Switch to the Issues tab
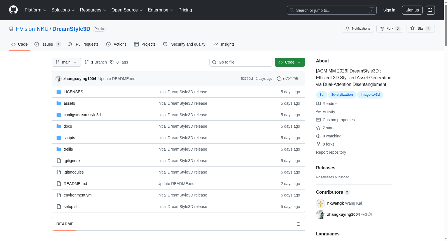Viewport: 448px width, 241px height. pos(48,44)
